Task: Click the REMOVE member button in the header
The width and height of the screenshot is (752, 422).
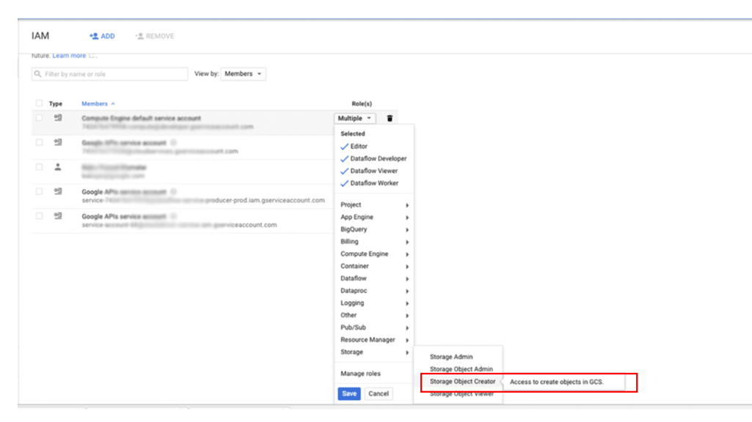Action: click(x=155, y=36)
